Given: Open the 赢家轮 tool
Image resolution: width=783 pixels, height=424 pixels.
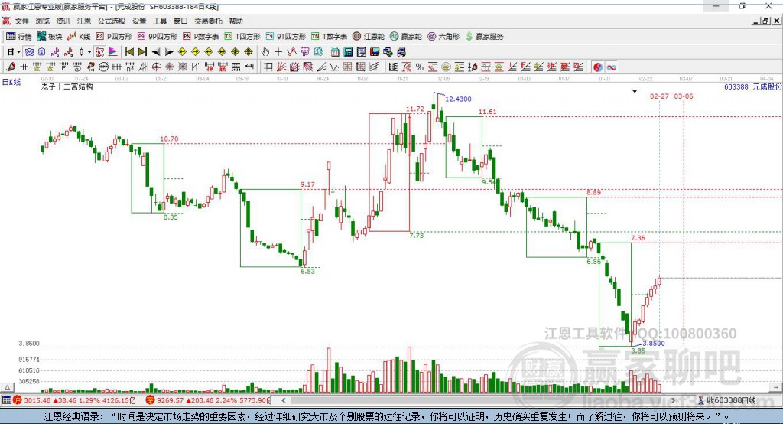Looking at the screenshot, I should pyautogui.click(x=406, y=37).
